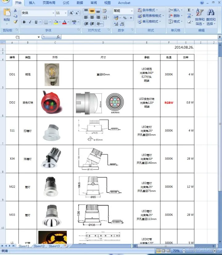The height and width of the screenshot is (255, 222).
Task: Open 套用表格格式 table format menu
Action: coord(151,16)
